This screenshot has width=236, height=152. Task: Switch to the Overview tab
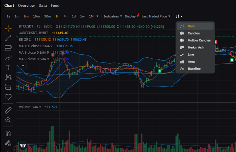coord(26,6)
